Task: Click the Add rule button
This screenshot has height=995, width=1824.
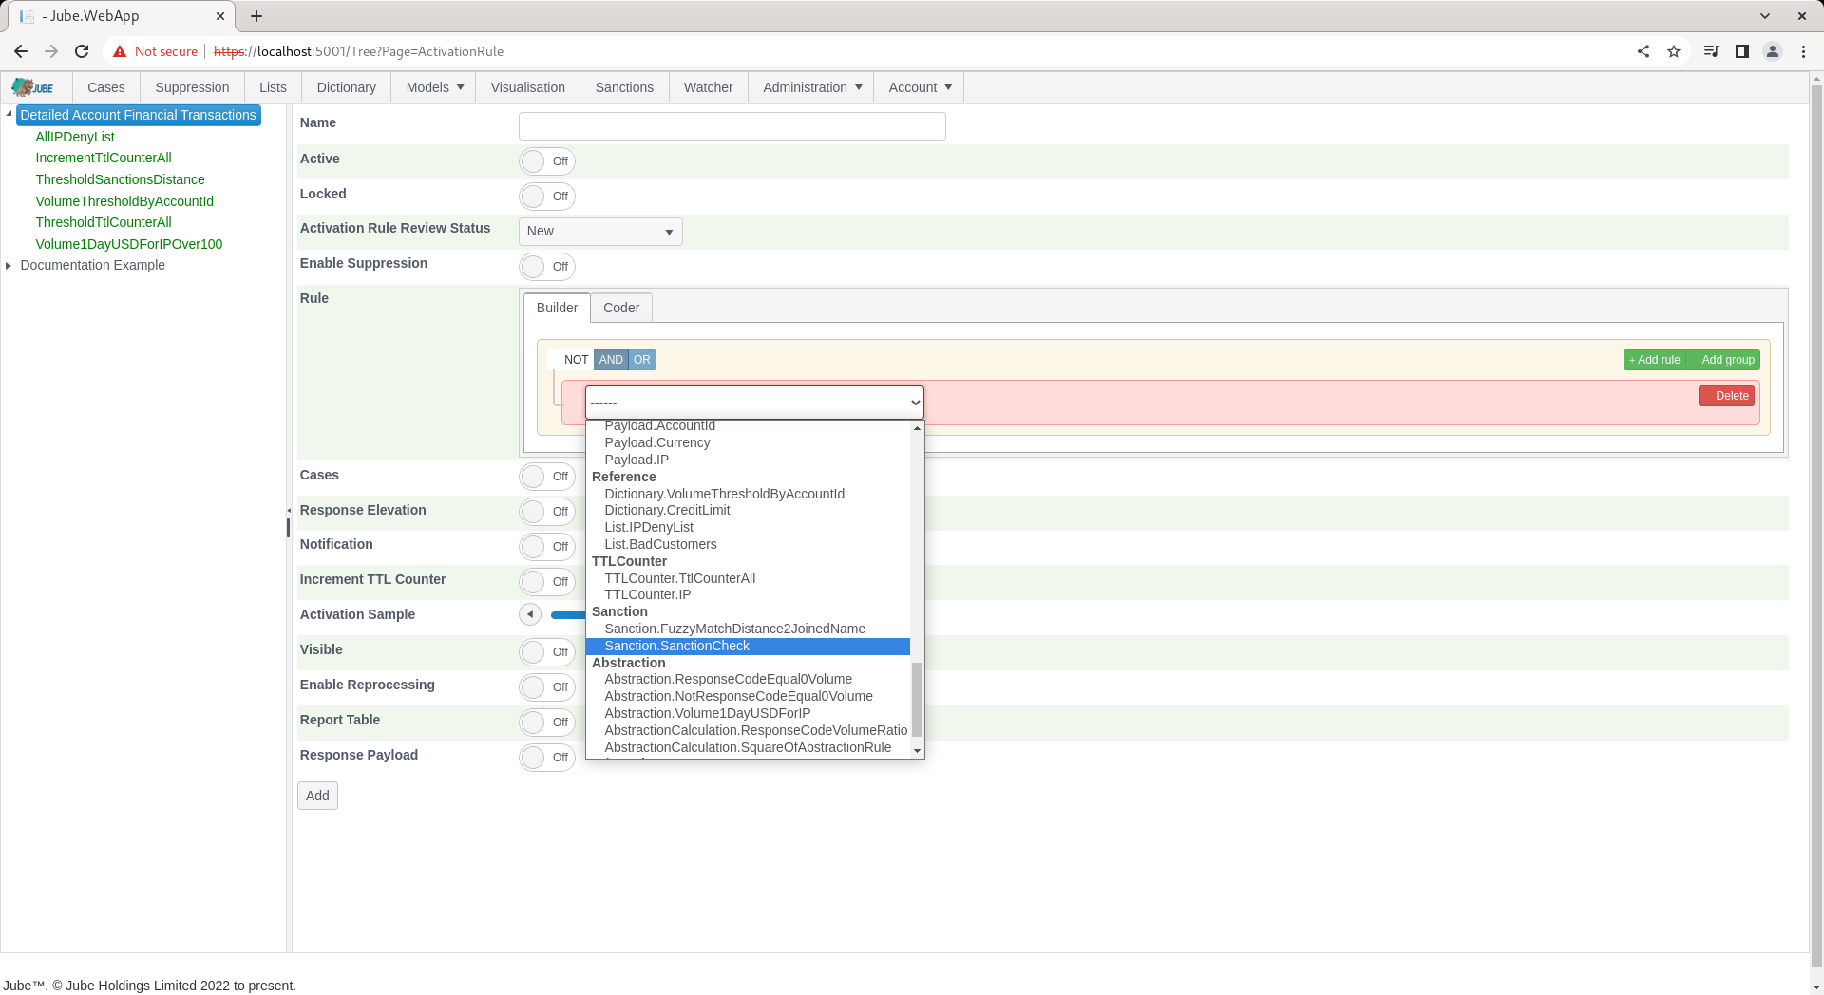Action: pyautogui.click(x=1655, y=360)
